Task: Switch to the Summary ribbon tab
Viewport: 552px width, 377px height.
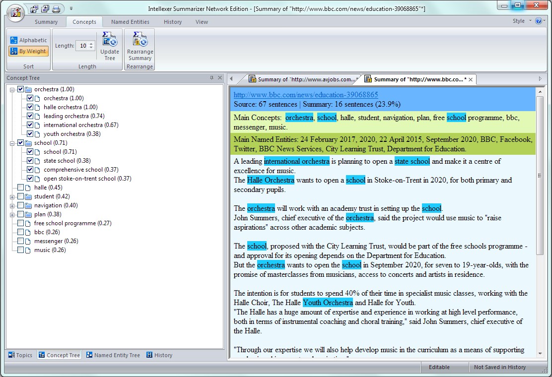Action: click(46, 22)
